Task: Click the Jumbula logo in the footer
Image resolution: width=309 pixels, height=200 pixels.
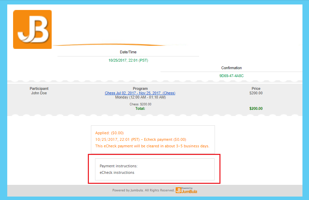Action: point(186,190)
